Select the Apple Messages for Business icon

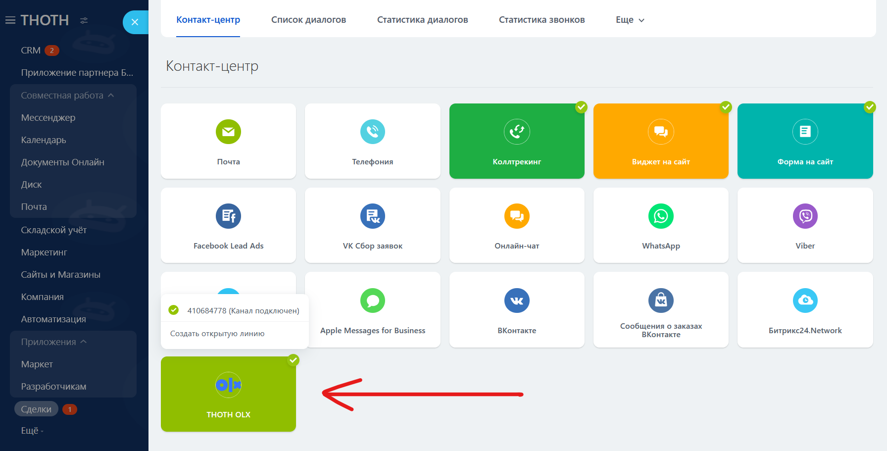pyautogui.click(x=372, y=301)
